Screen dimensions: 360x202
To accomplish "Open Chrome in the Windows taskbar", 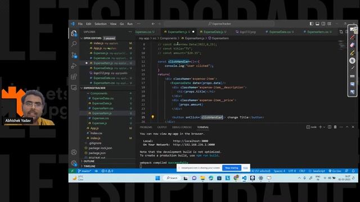I will pyautogui.click(x=236, y=178).
